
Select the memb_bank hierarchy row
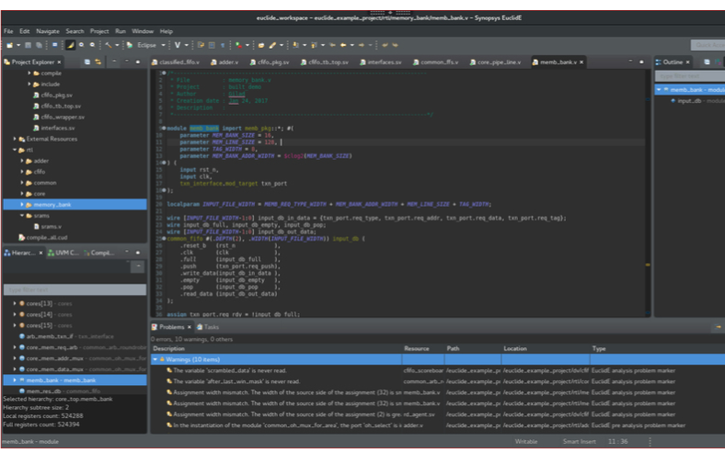click(x=75, y=380)
